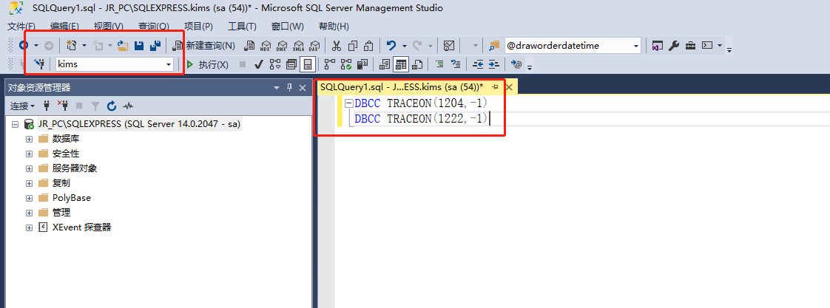Click the find in files icon
This screenshot has height=308, width=830.
[494, 46]
